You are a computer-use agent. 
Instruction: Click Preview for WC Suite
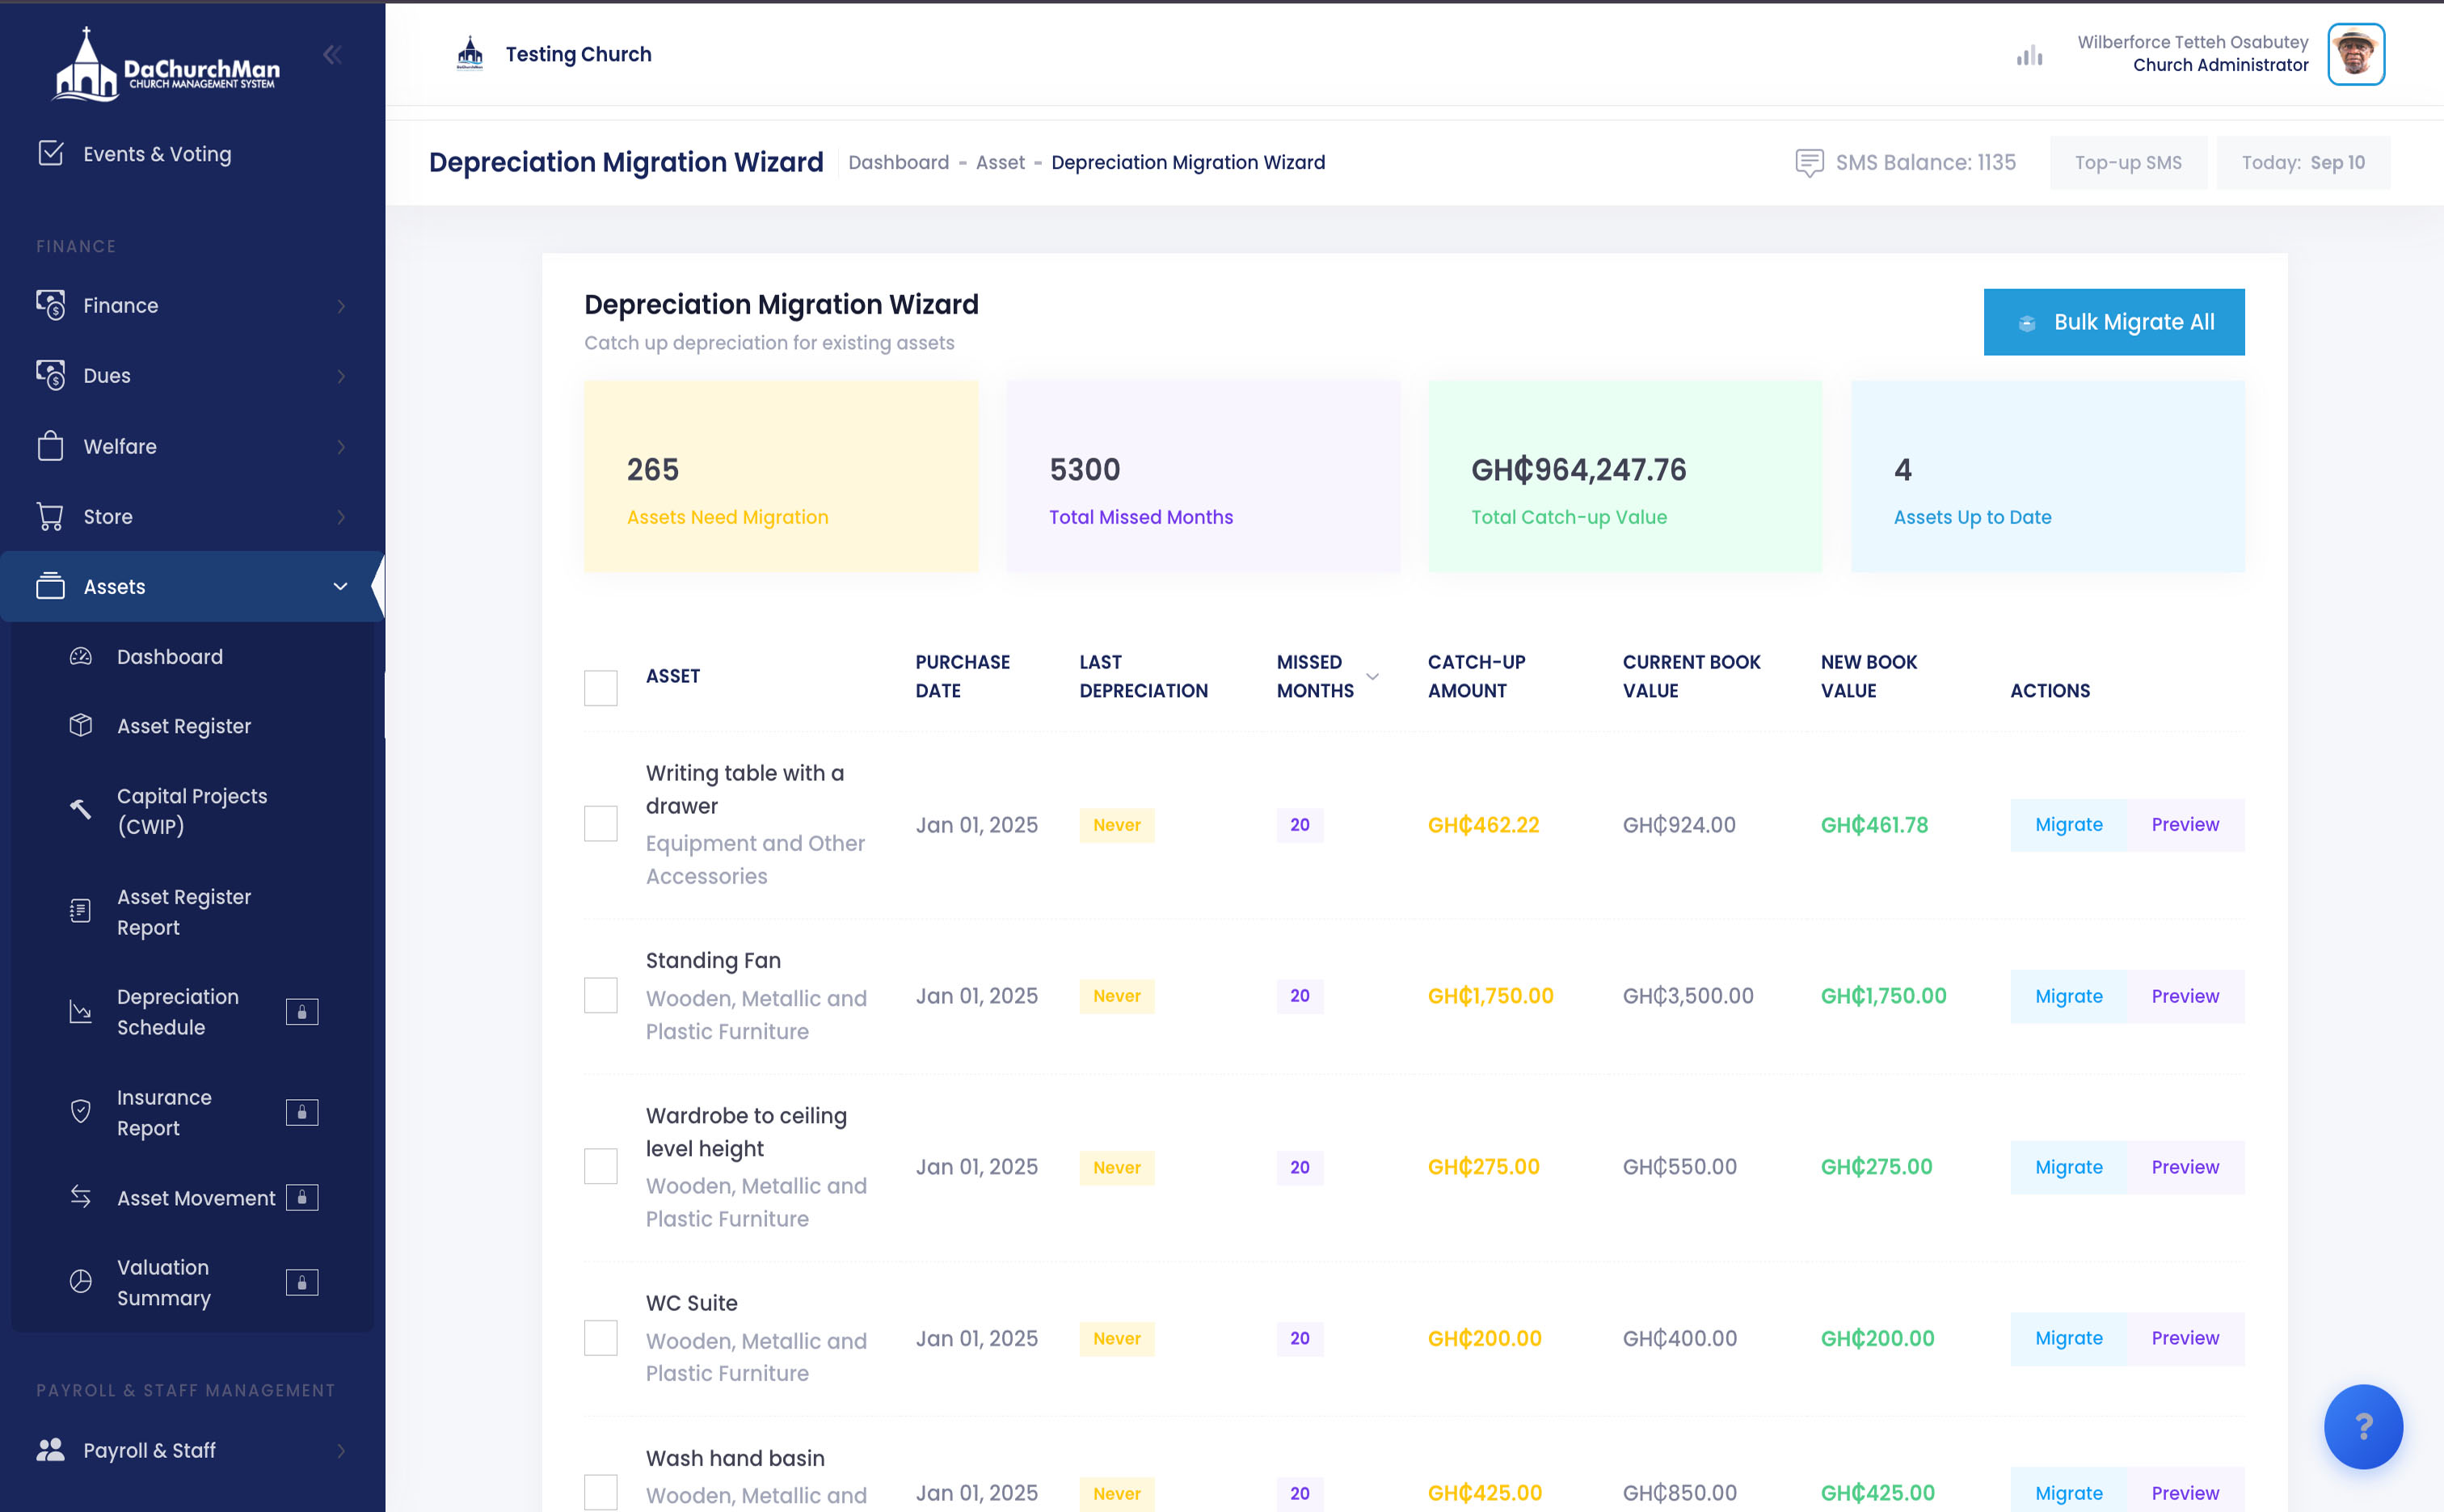click(x=2185, y=1338)
